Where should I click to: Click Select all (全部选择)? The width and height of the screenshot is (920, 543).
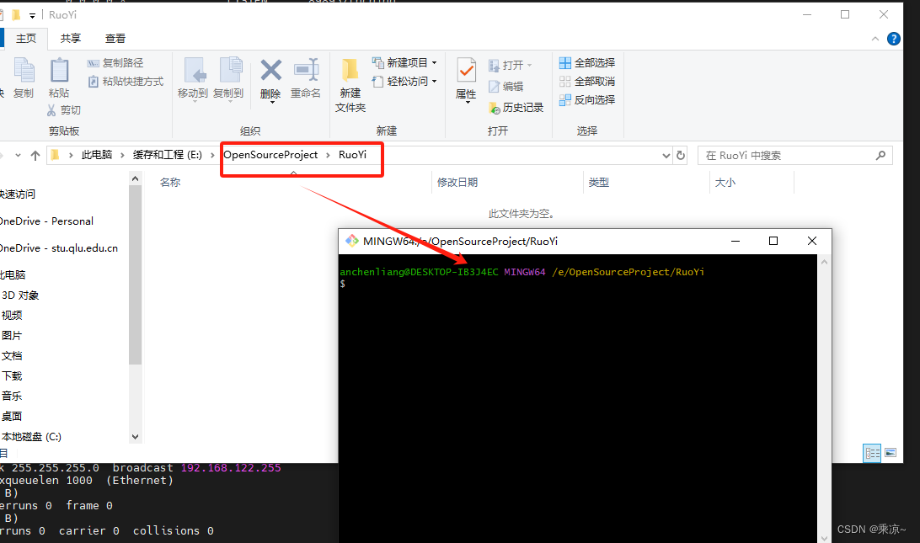(x=587, y=63)
